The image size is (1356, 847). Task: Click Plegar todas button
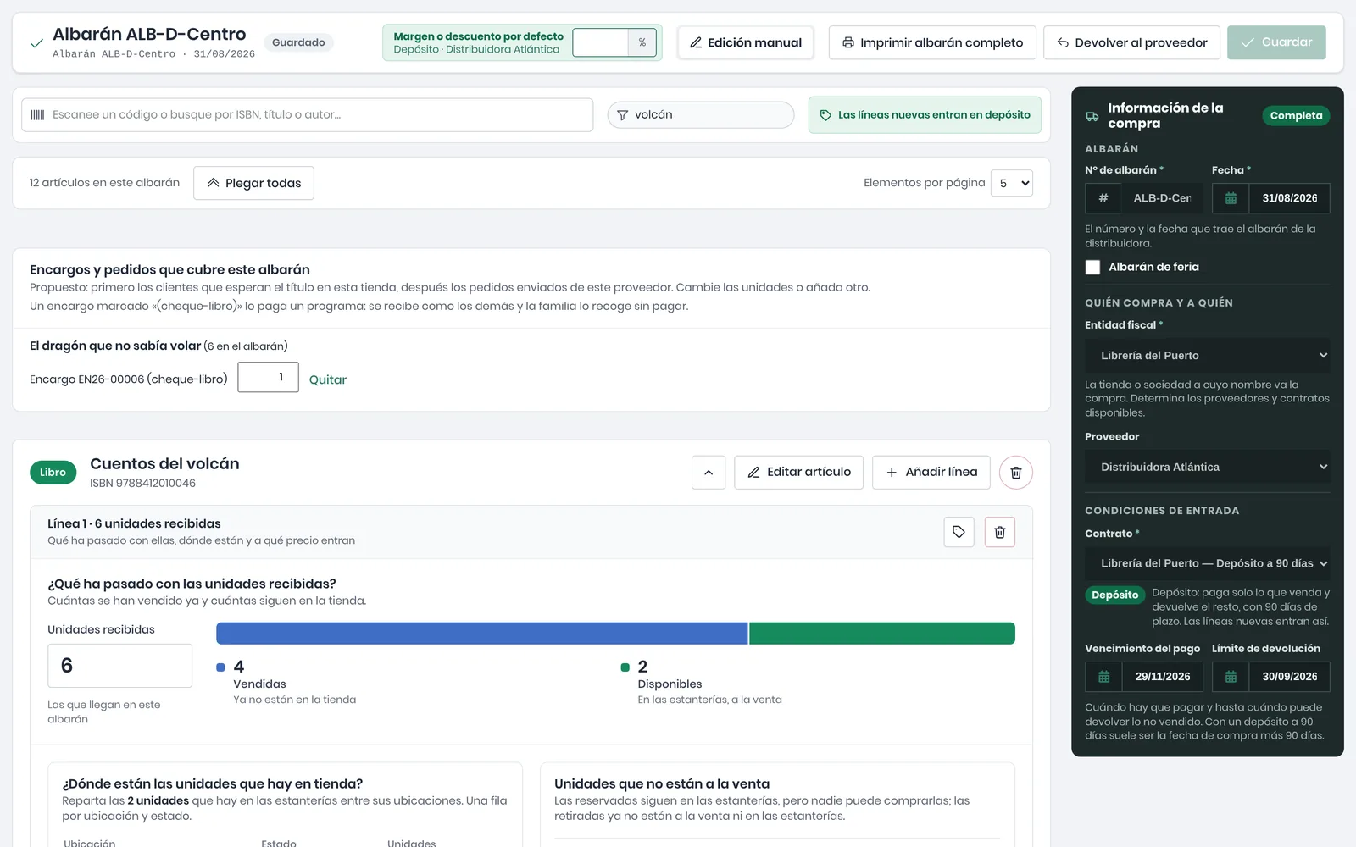pos(253,183)
